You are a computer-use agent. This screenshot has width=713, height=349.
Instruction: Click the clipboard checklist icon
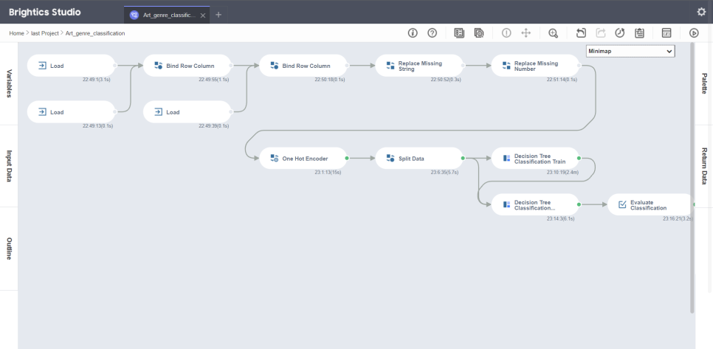tap(639, 33)
